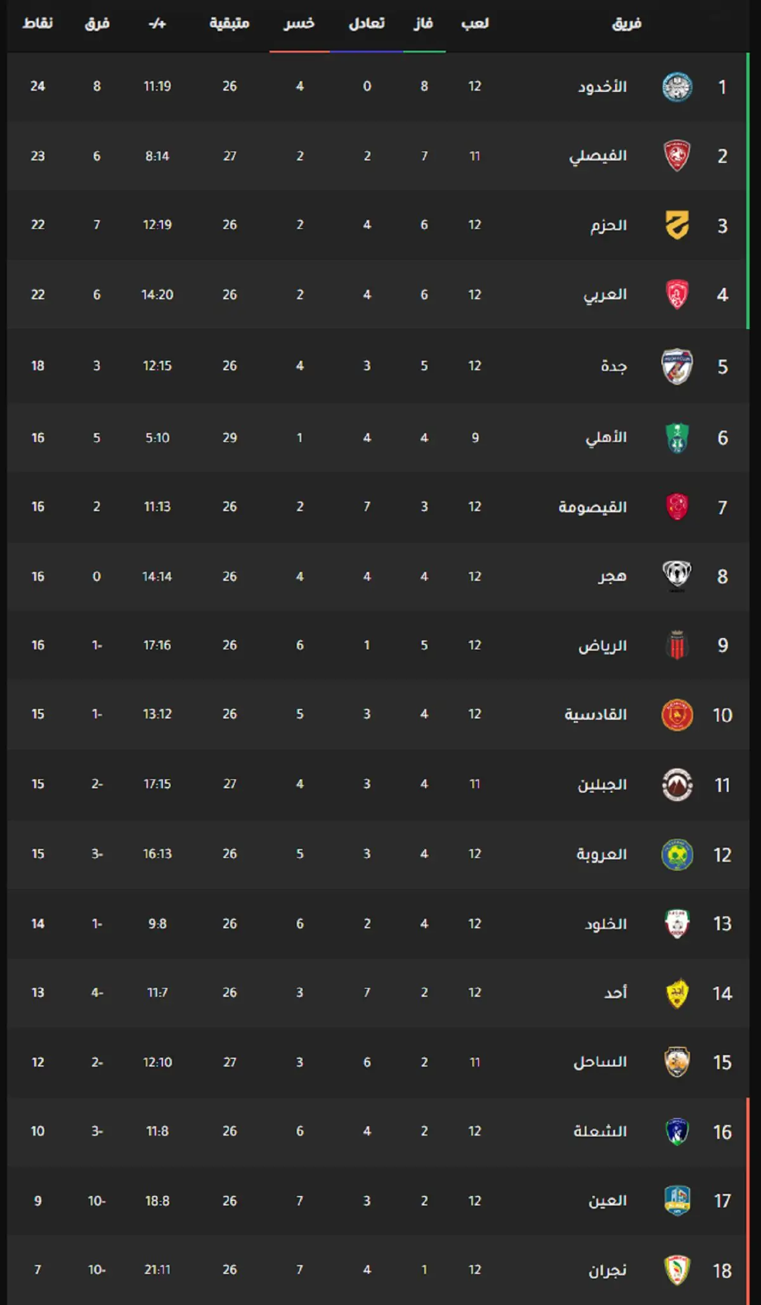Sort by the خسر losses header
Viewport: 761px width, 1305px height.
pyautogui.click(x=299, y=23)
